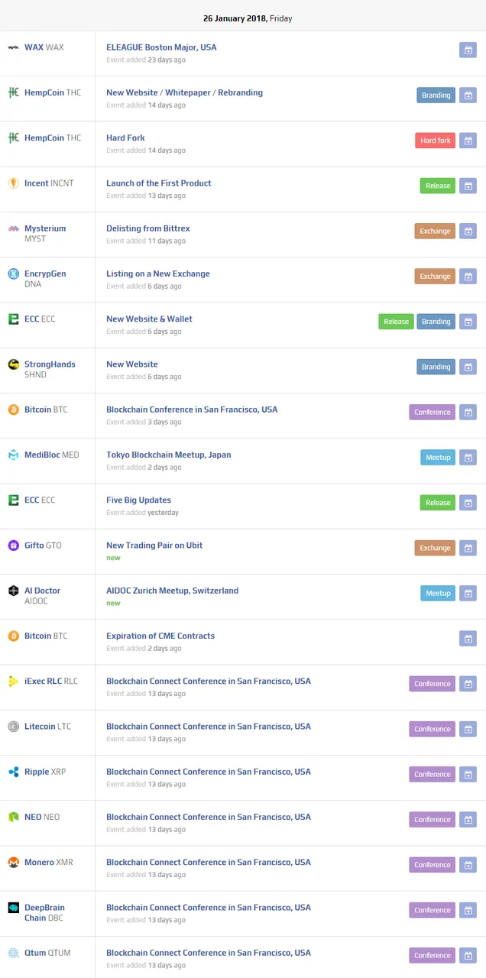Click calendar icon on Incent Launch row
Viewport: 486px width, 978px height.
click(x=468, y=186)
